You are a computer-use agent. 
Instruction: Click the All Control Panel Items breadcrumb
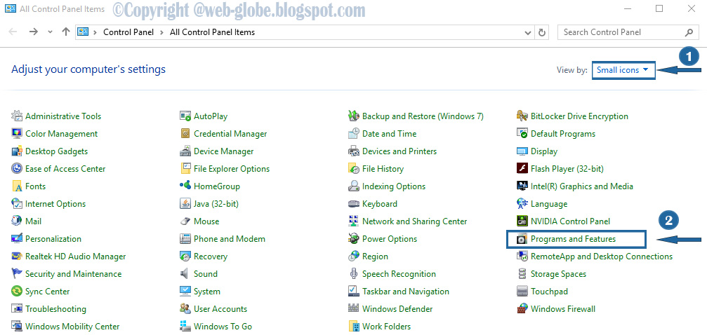click(x=212, y=32)
